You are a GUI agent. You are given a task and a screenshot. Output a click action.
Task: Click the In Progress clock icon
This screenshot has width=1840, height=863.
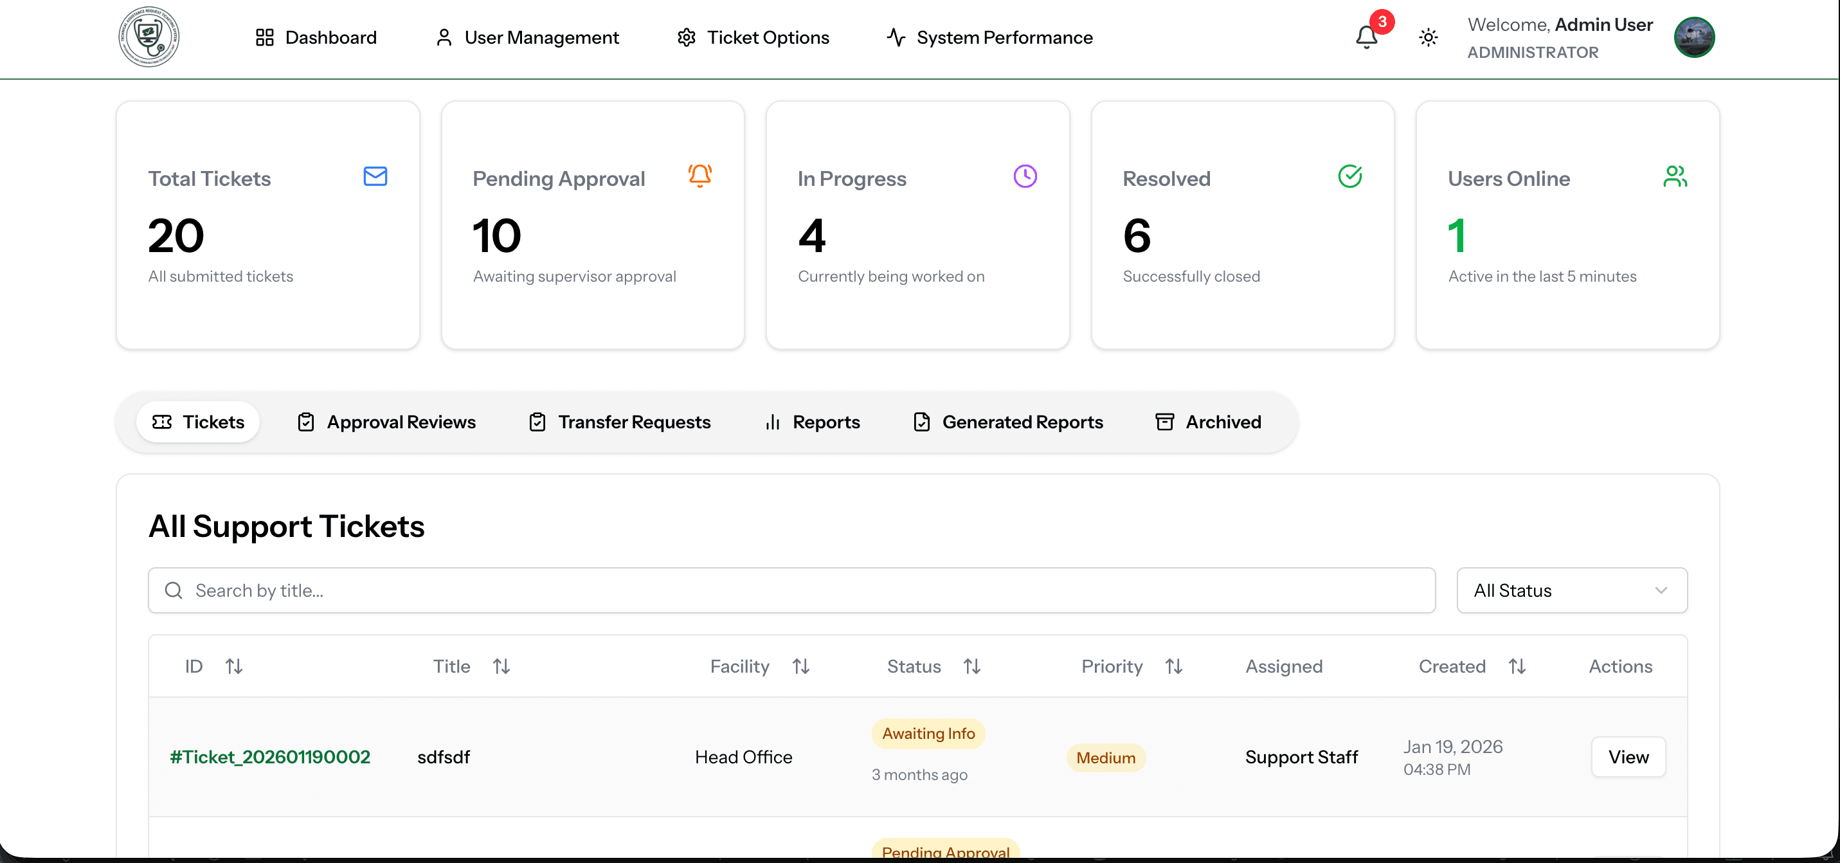pyautogui.click(x=1025, y=176)
